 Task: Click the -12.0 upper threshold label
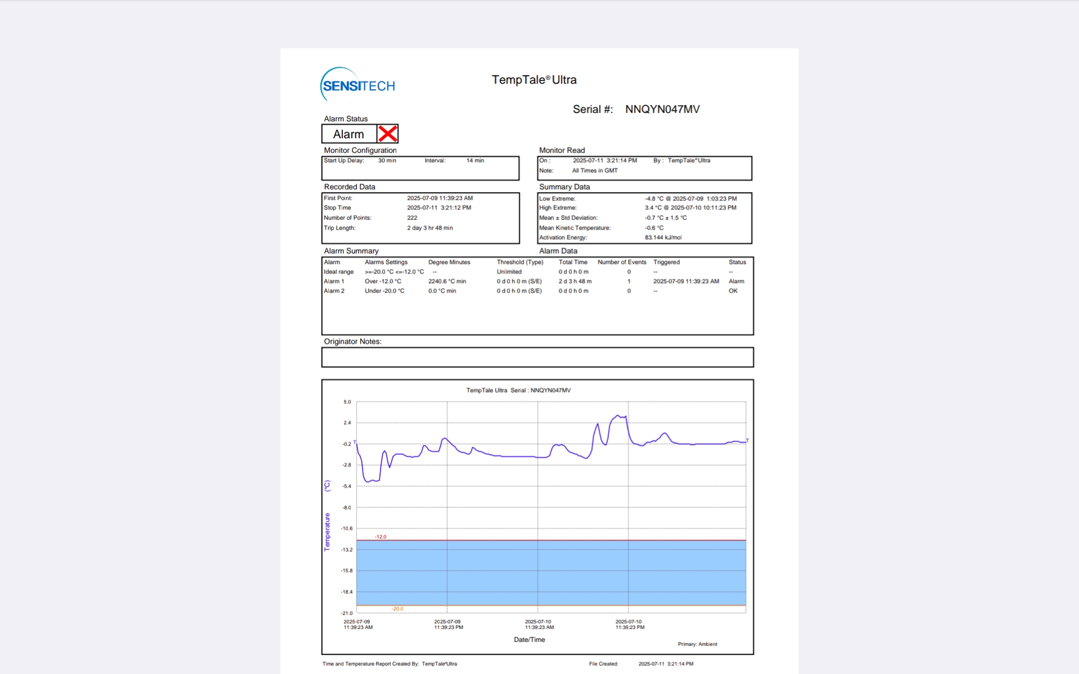380,537
